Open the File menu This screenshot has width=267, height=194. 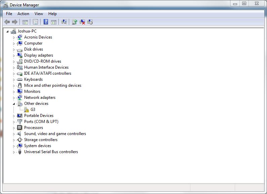click(x=9, y=14)
